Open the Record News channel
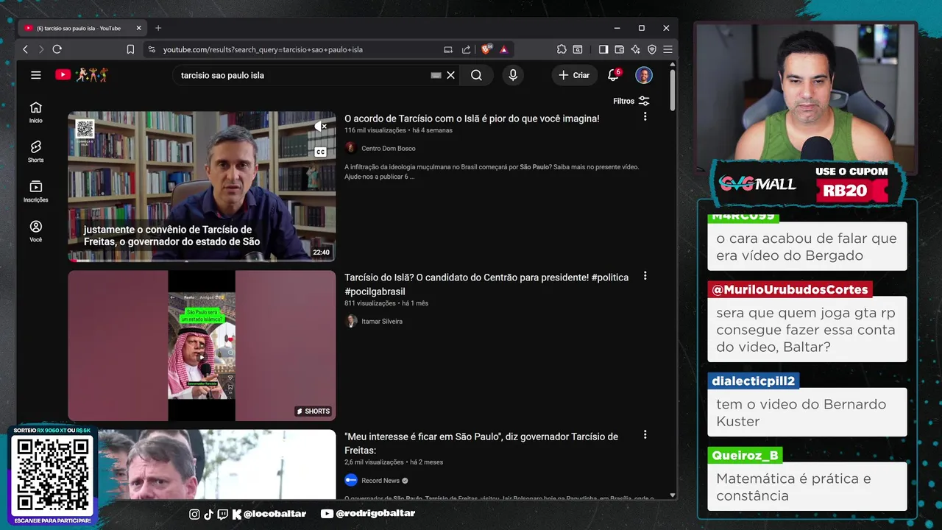Image resolution: width=942 pixels, height=530 pixels. point(380,481)
